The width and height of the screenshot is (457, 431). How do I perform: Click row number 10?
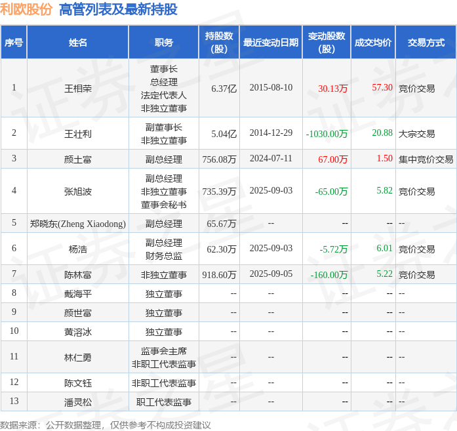pyautogui.click(x=14, y=331)
